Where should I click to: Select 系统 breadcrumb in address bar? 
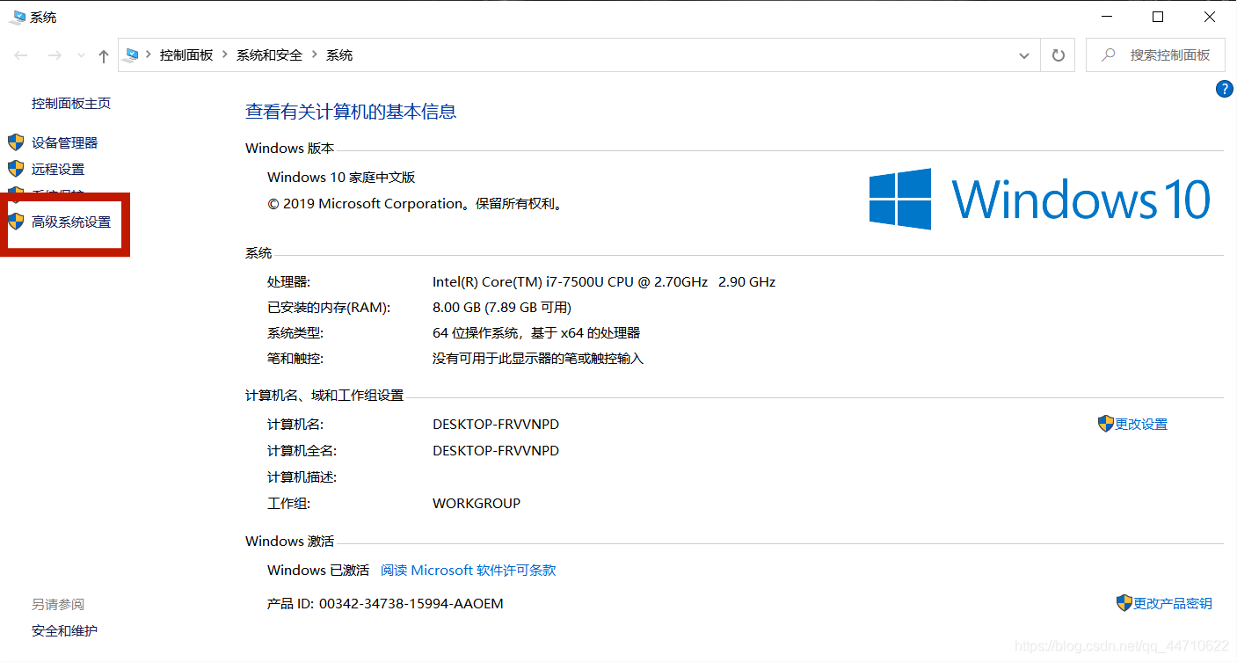(x=339, y=55)
